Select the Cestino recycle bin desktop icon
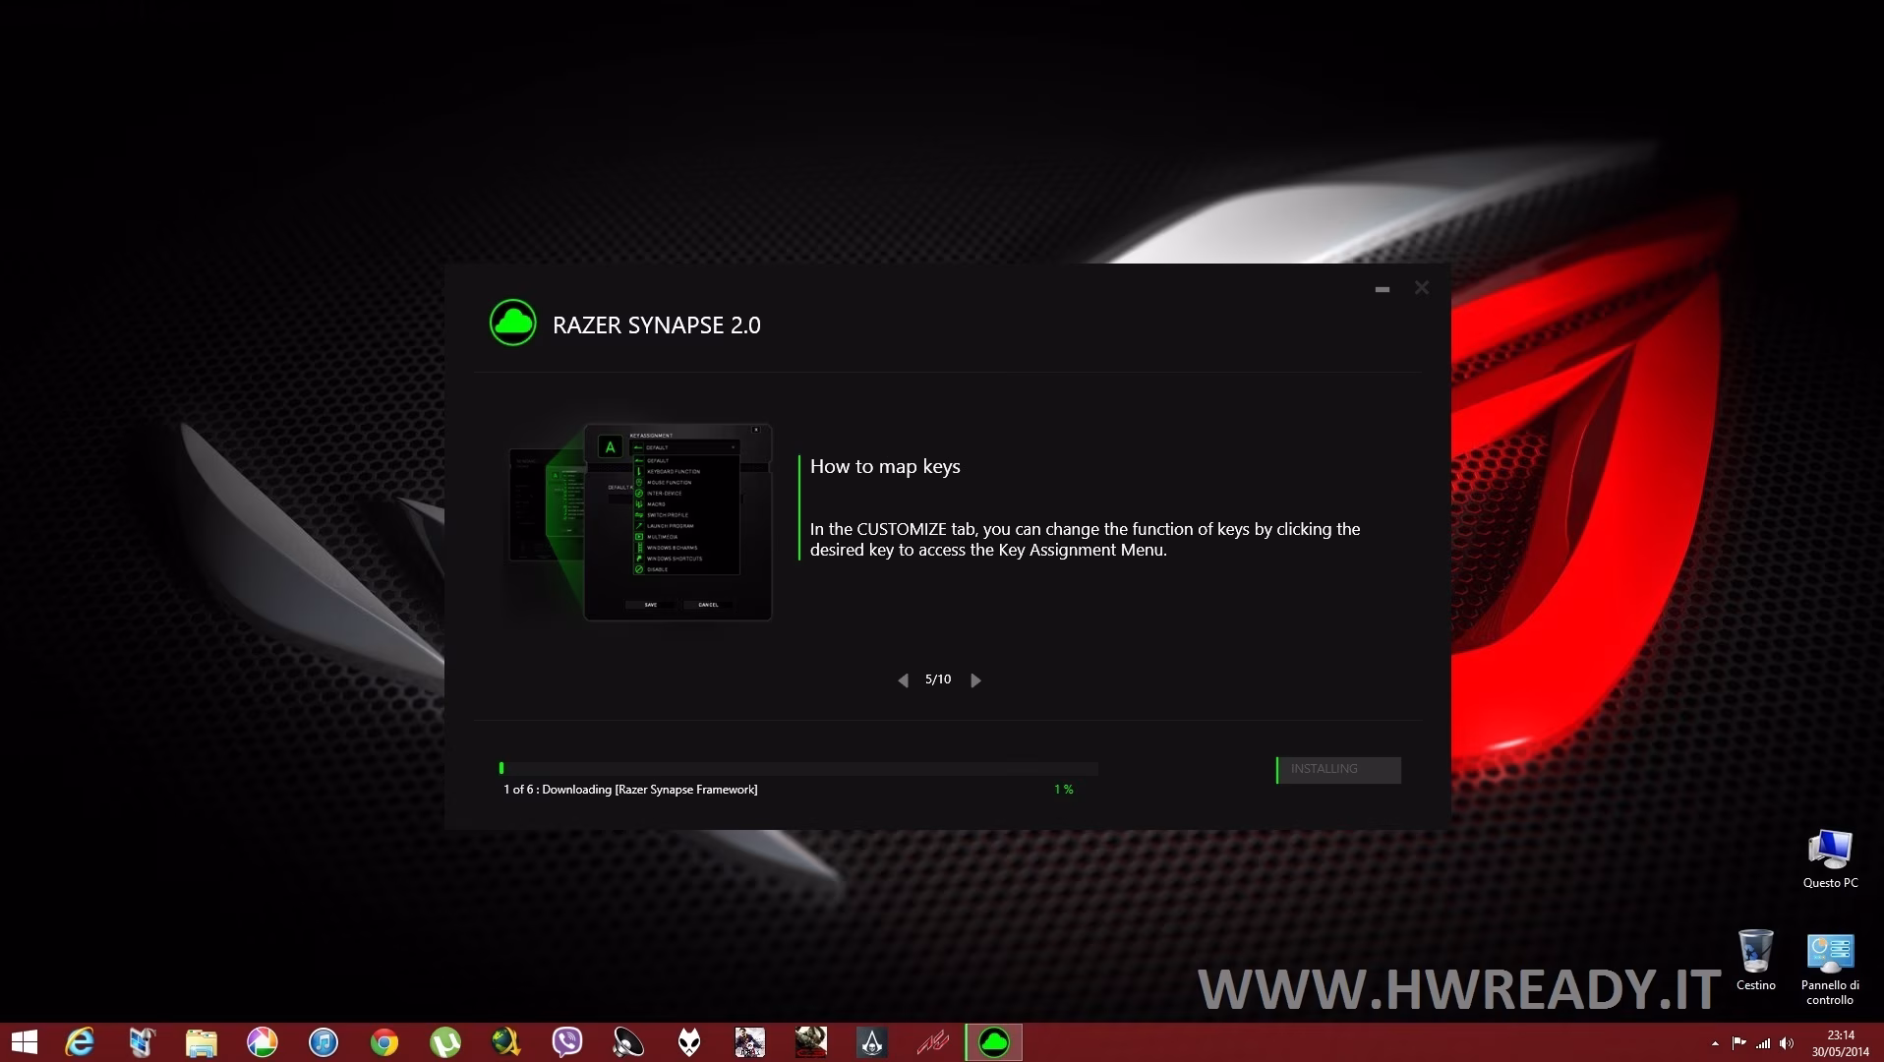 tap(1755, 960)
